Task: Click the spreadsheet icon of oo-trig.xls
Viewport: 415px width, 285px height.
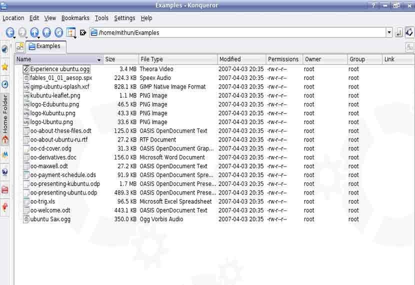Action: (x=26, y=201)
